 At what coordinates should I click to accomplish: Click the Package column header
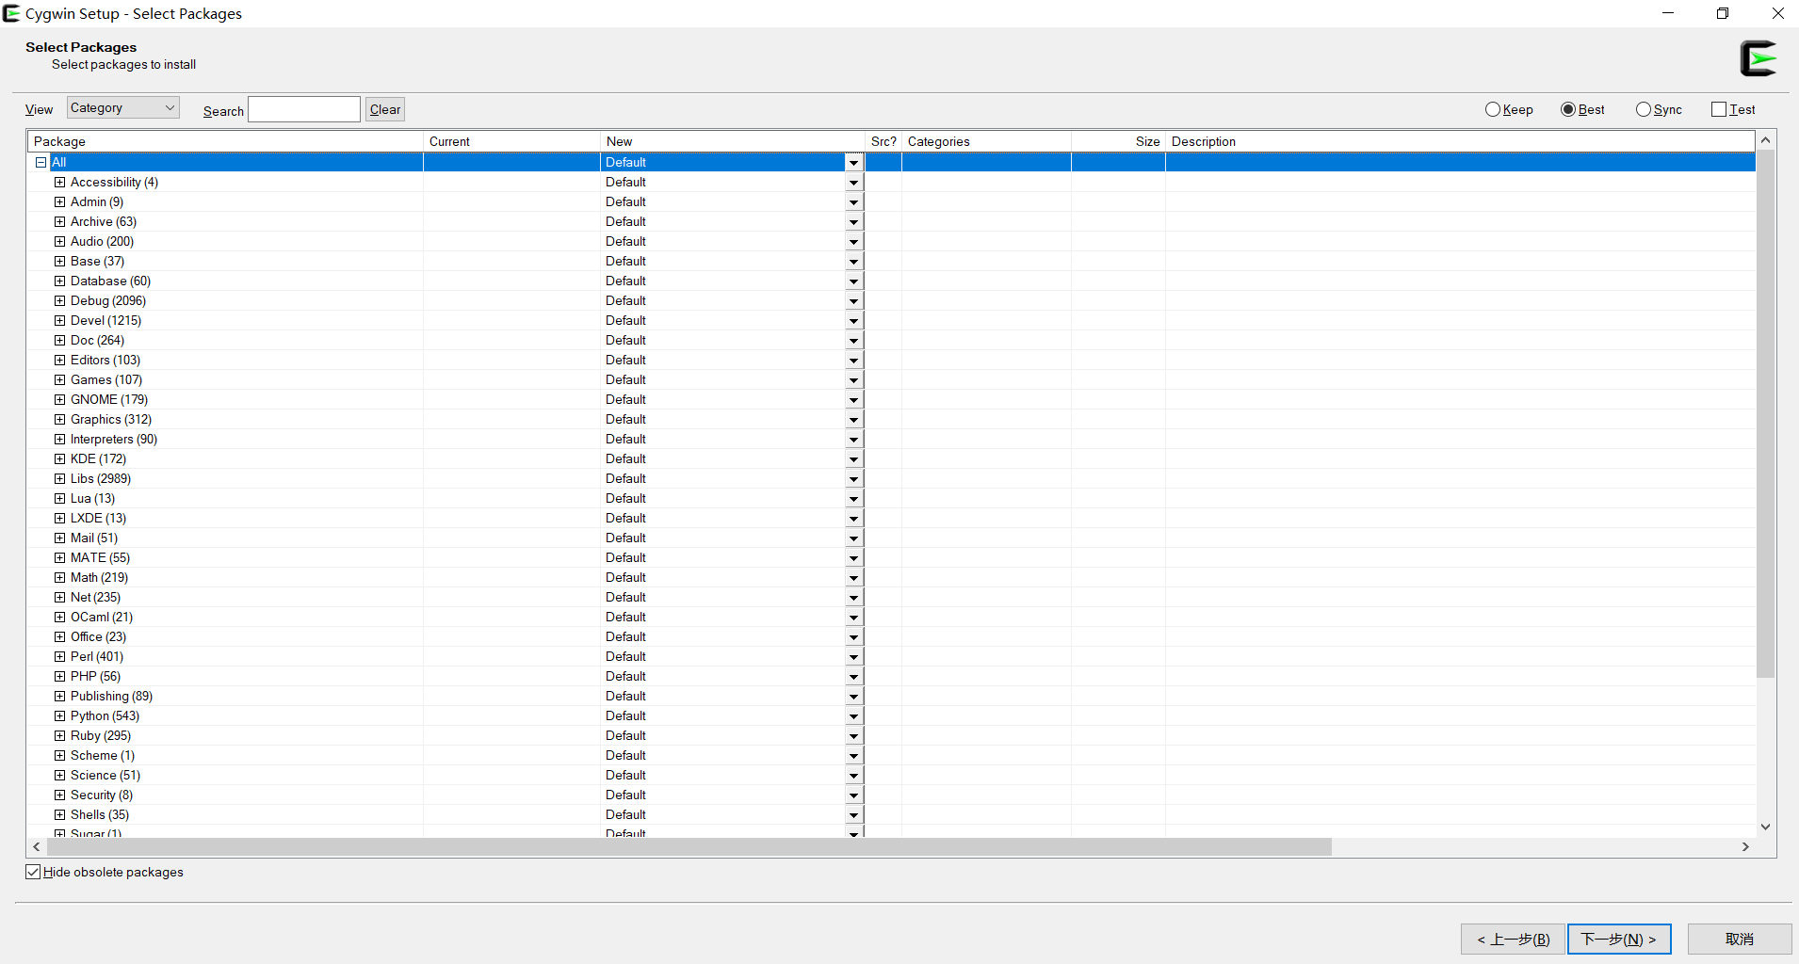(x=225, y=141)
